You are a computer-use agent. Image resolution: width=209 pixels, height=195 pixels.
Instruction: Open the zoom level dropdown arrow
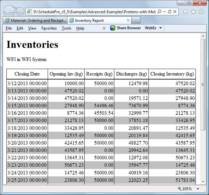pyautogui.click(x=198, y=189)
